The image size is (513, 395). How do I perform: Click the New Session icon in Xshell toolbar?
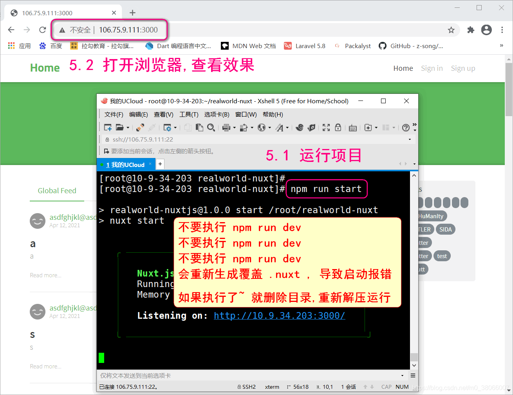tap(108, 127)
